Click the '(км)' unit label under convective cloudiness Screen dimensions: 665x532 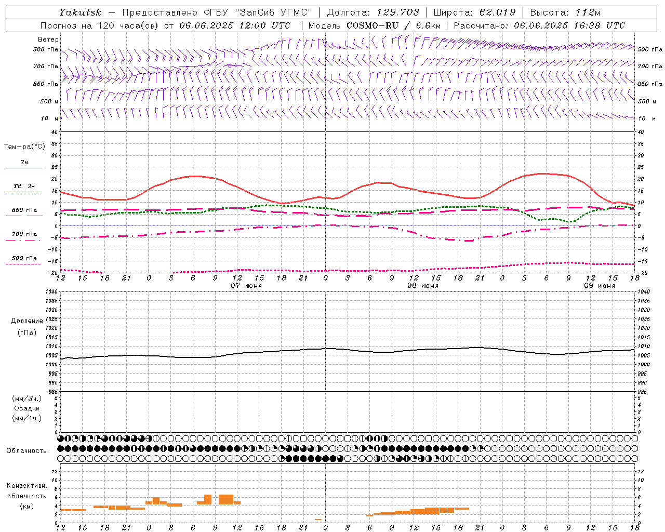tap(26, 506)
